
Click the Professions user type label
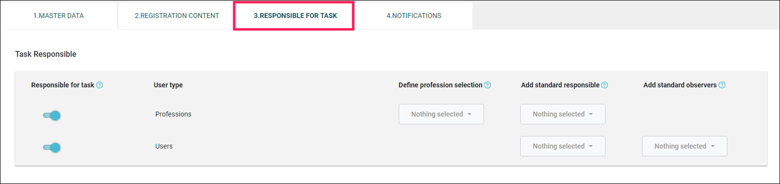point(174,114)
